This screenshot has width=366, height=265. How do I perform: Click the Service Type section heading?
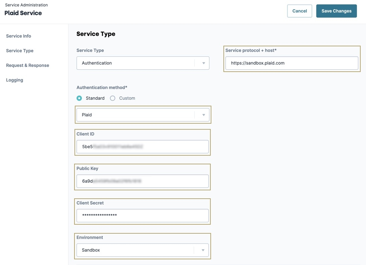pyautogui.click(x=96, y=34)
